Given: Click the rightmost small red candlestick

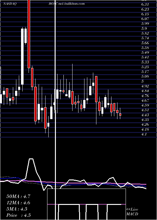Looking at the screenshot, I should 120,115.
